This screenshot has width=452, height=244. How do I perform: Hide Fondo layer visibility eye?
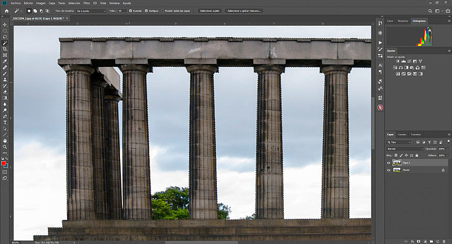point(389,170)
